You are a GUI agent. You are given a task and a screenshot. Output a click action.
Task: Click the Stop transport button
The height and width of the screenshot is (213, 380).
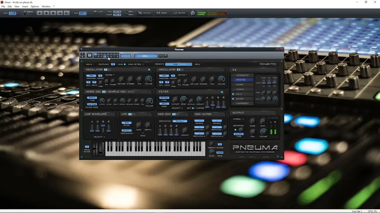click(46, 13)
